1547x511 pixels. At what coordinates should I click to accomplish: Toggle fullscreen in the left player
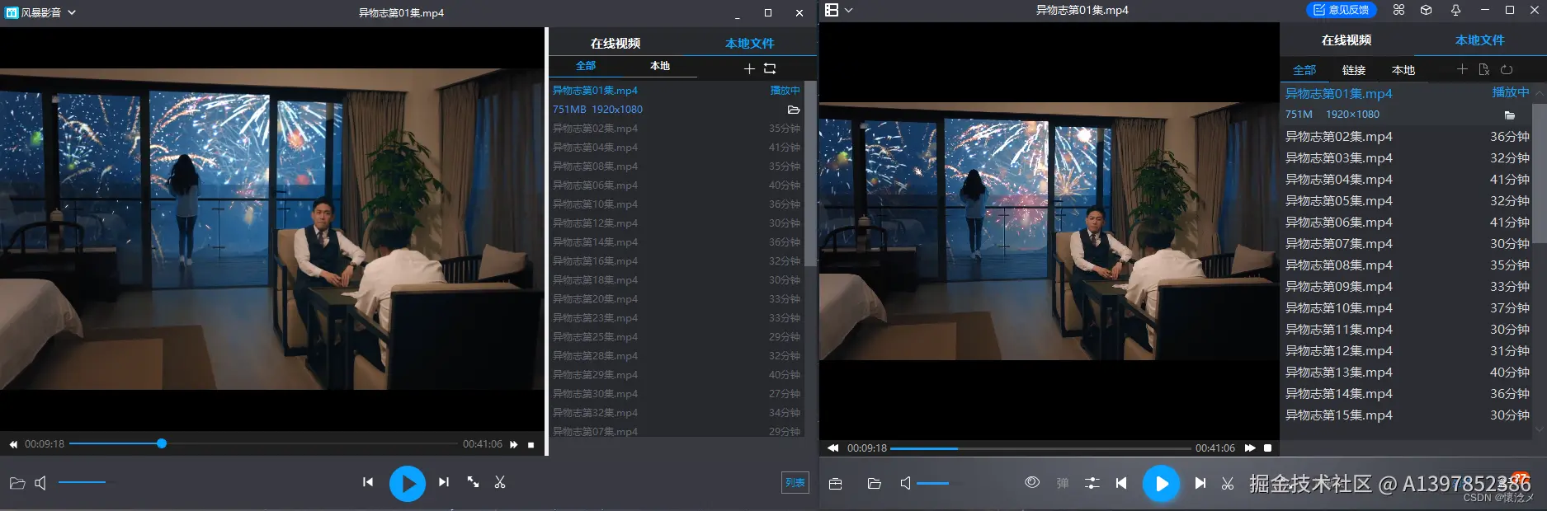[473, 482]
